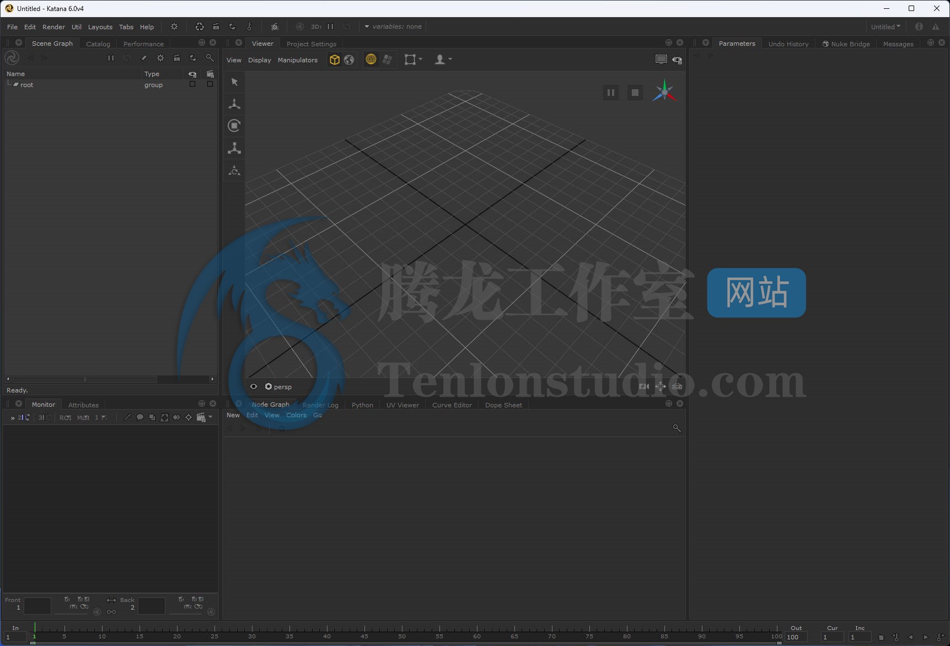
Task: Click the Scene Graph pencil edit icon
Action: 144,58
